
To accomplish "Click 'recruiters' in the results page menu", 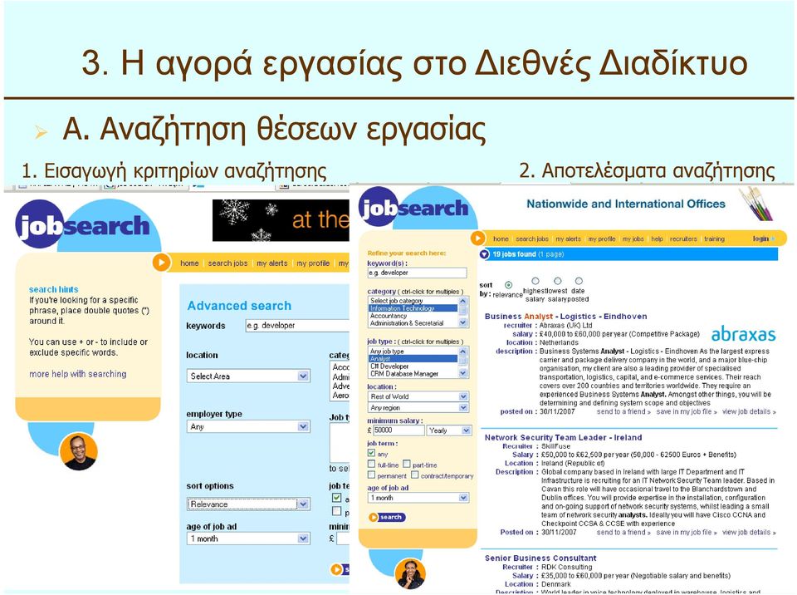I will [x=683, y=238].
